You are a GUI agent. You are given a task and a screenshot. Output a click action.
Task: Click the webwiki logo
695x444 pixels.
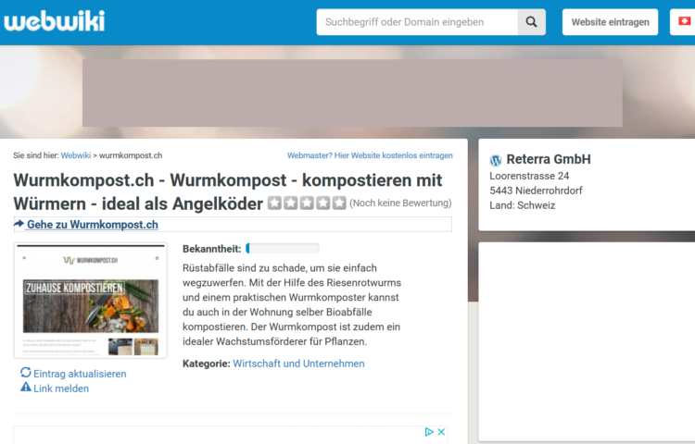coord(55,21)
